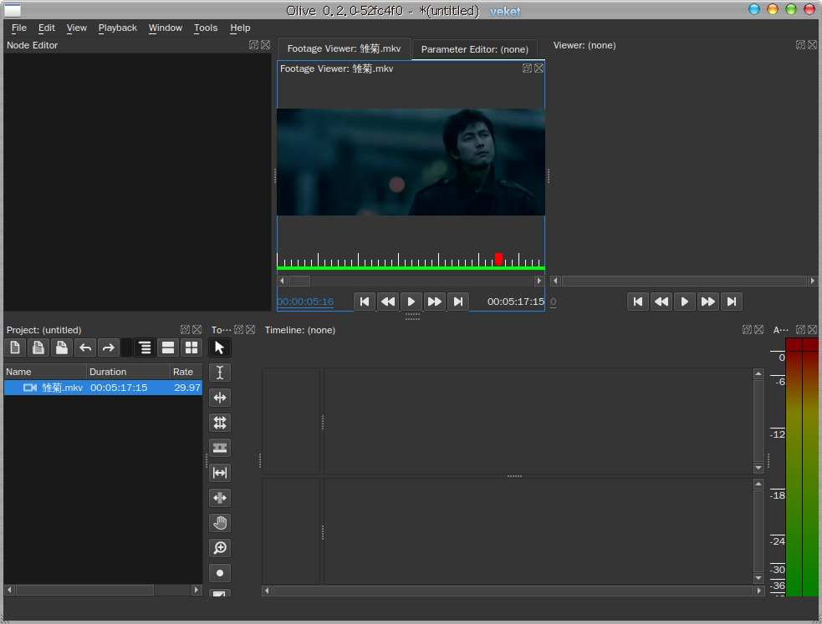Close the Timeline panel

coord(759,330)
